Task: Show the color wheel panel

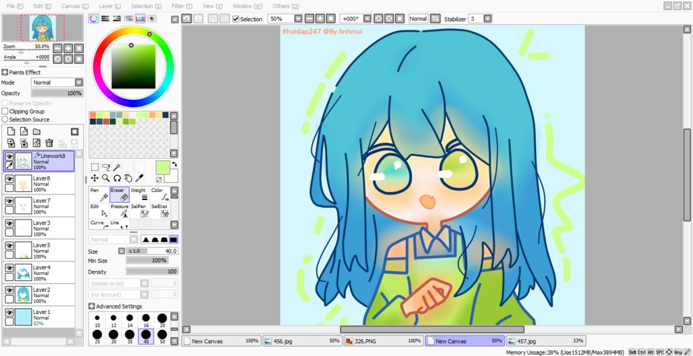Action: [93, 18]
